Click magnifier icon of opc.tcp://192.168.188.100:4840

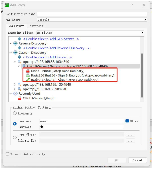[x=19, y=85]
